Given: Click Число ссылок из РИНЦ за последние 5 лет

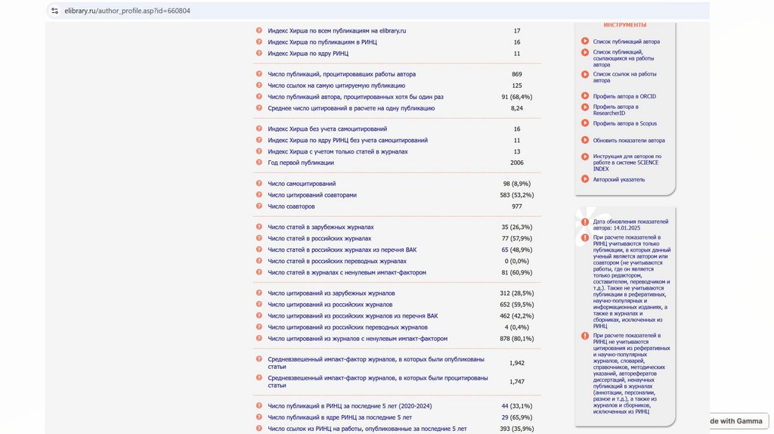Looking at the screenshot, I should [x=367, y=429].
